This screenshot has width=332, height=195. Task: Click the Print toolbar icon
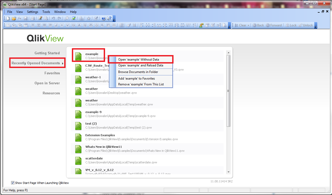pyautogui.click(x=33, y=18)
